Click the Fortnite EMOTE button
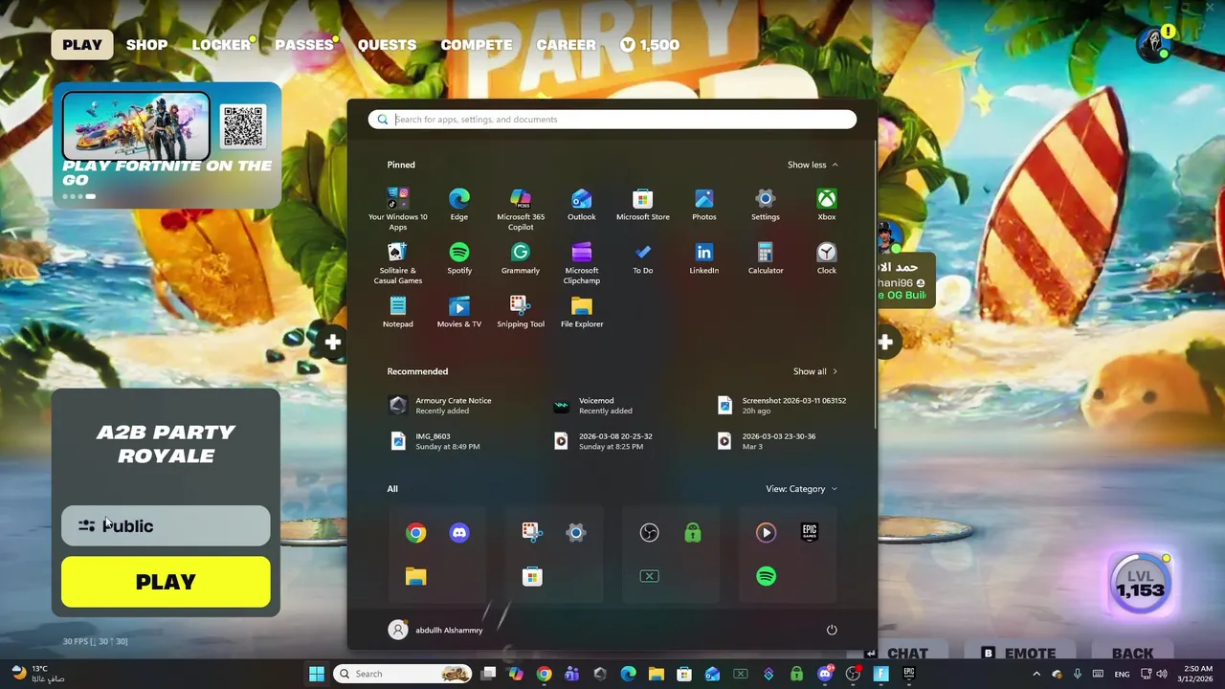Image resolution: width=1225 pixels, height=689 pixels. pyautogui.click(x=1020, y=654)
